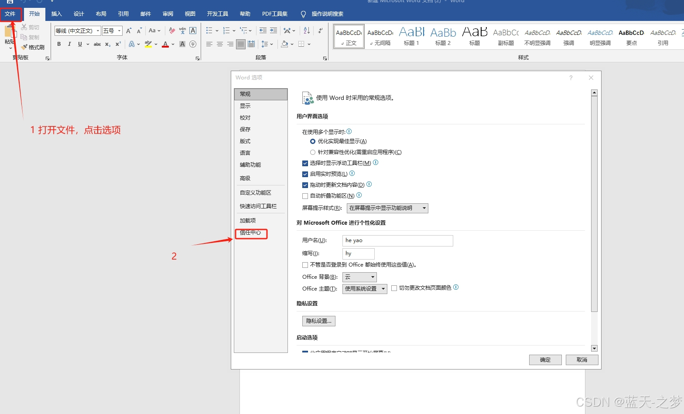684x414 pixels.
Task: Enable 自动折叠功能区 checkbox
Action: click(305, 196)
